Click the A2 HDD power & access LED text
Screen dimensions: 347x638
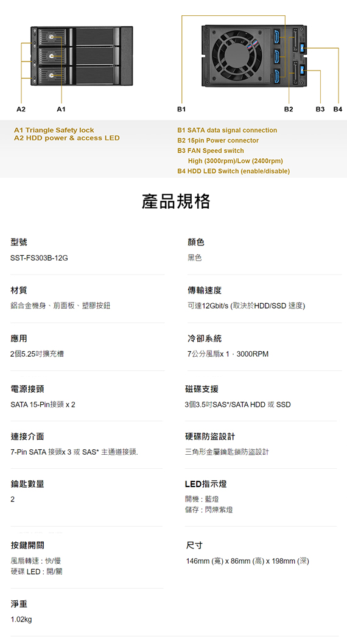click(67, 138)
